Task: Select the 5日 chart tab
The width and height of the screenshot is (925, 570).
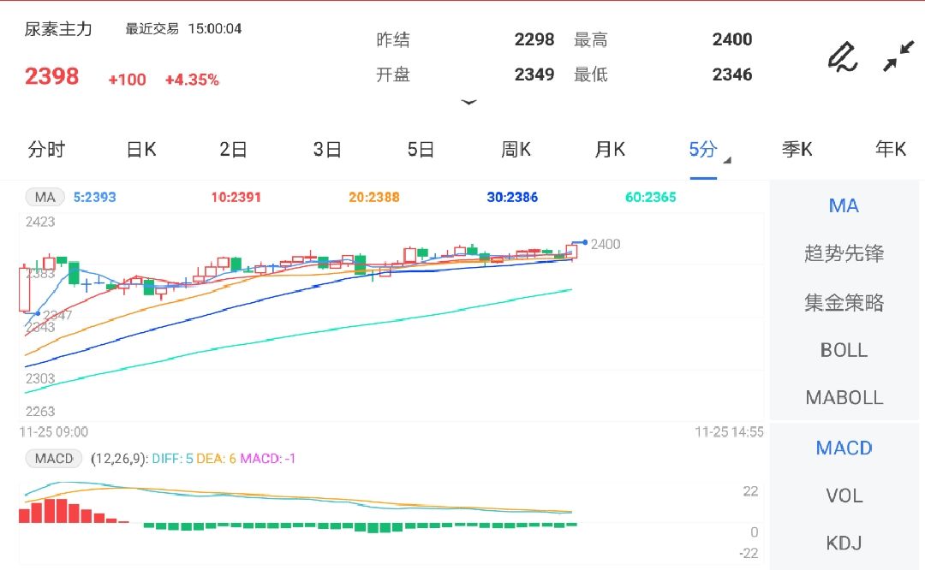Action: click(421, 149)
